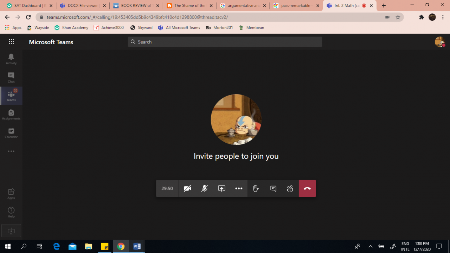
Task: Open Chat in the Teams sidebar
Action: tap(11, 77)
